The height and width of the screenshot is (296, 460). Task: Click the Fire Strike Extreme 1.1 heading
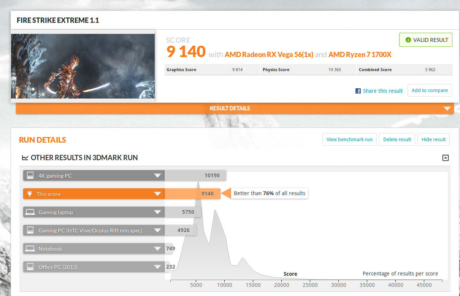(x=58, y=20)
